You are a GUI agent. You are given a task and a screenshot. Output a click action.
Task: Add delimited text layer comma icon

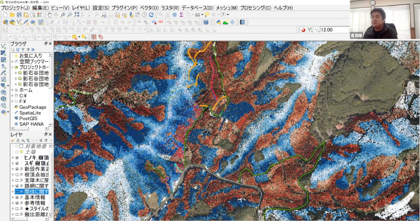[4, 66]
